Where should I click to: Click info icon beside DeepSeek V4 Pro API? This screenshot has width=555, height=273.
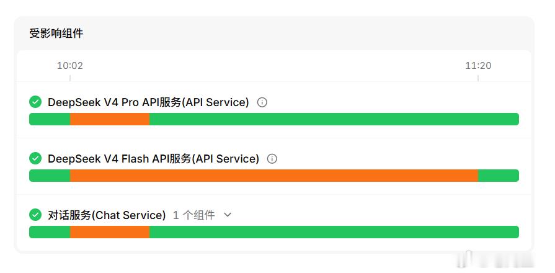click(x=262, y=102)
